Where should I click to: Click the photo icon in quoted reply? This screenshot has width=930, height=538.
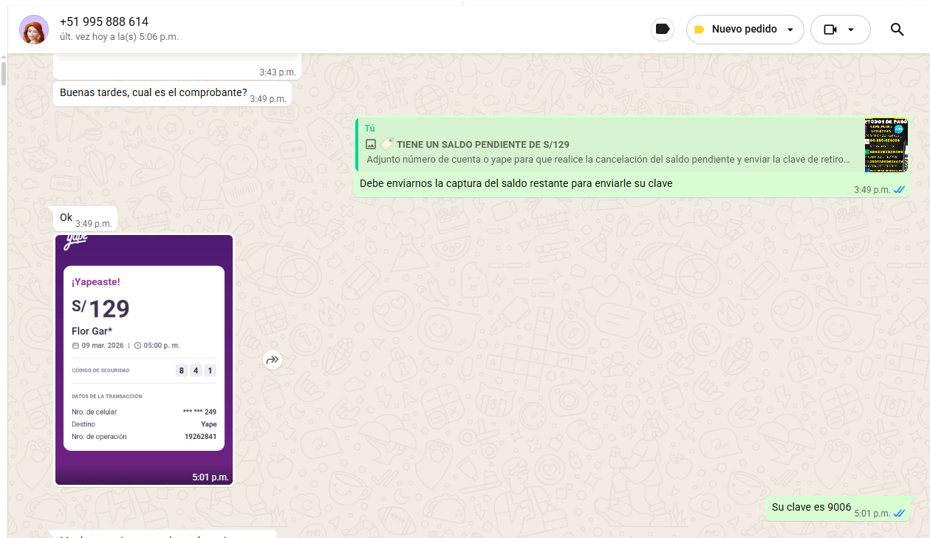371,145
